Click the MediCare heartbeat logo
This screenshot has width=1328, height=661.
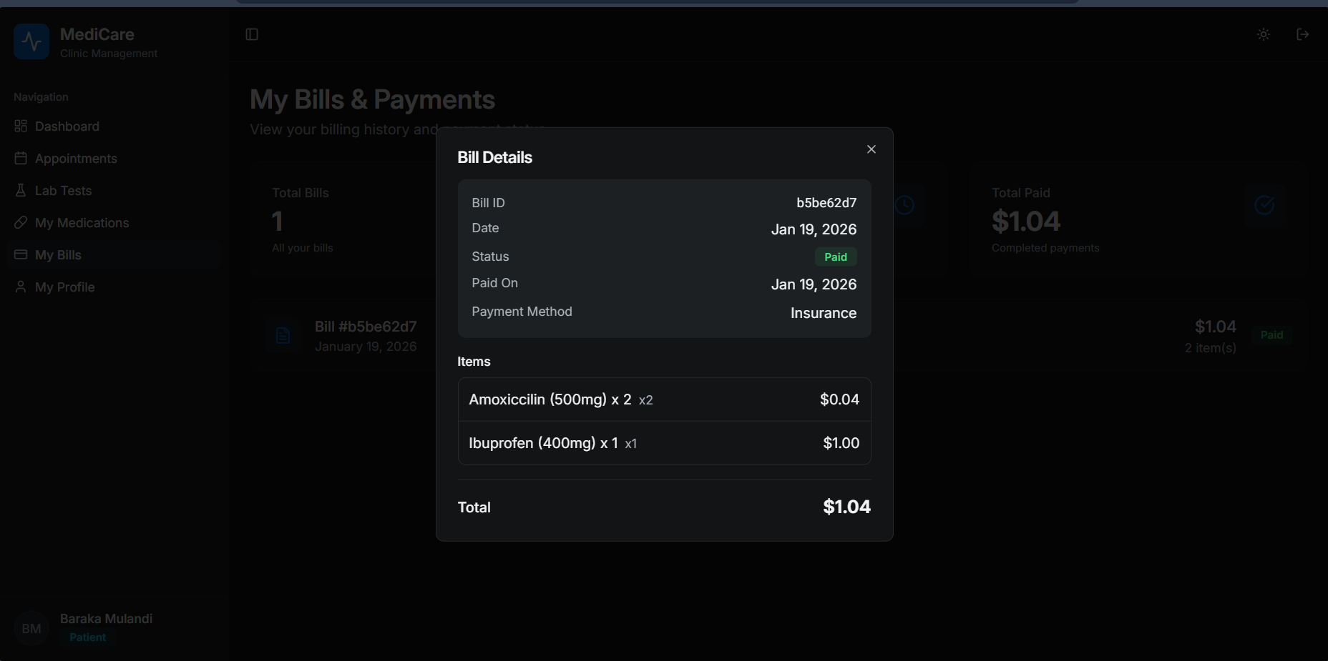pyautogui.click(x=31, y=42)
